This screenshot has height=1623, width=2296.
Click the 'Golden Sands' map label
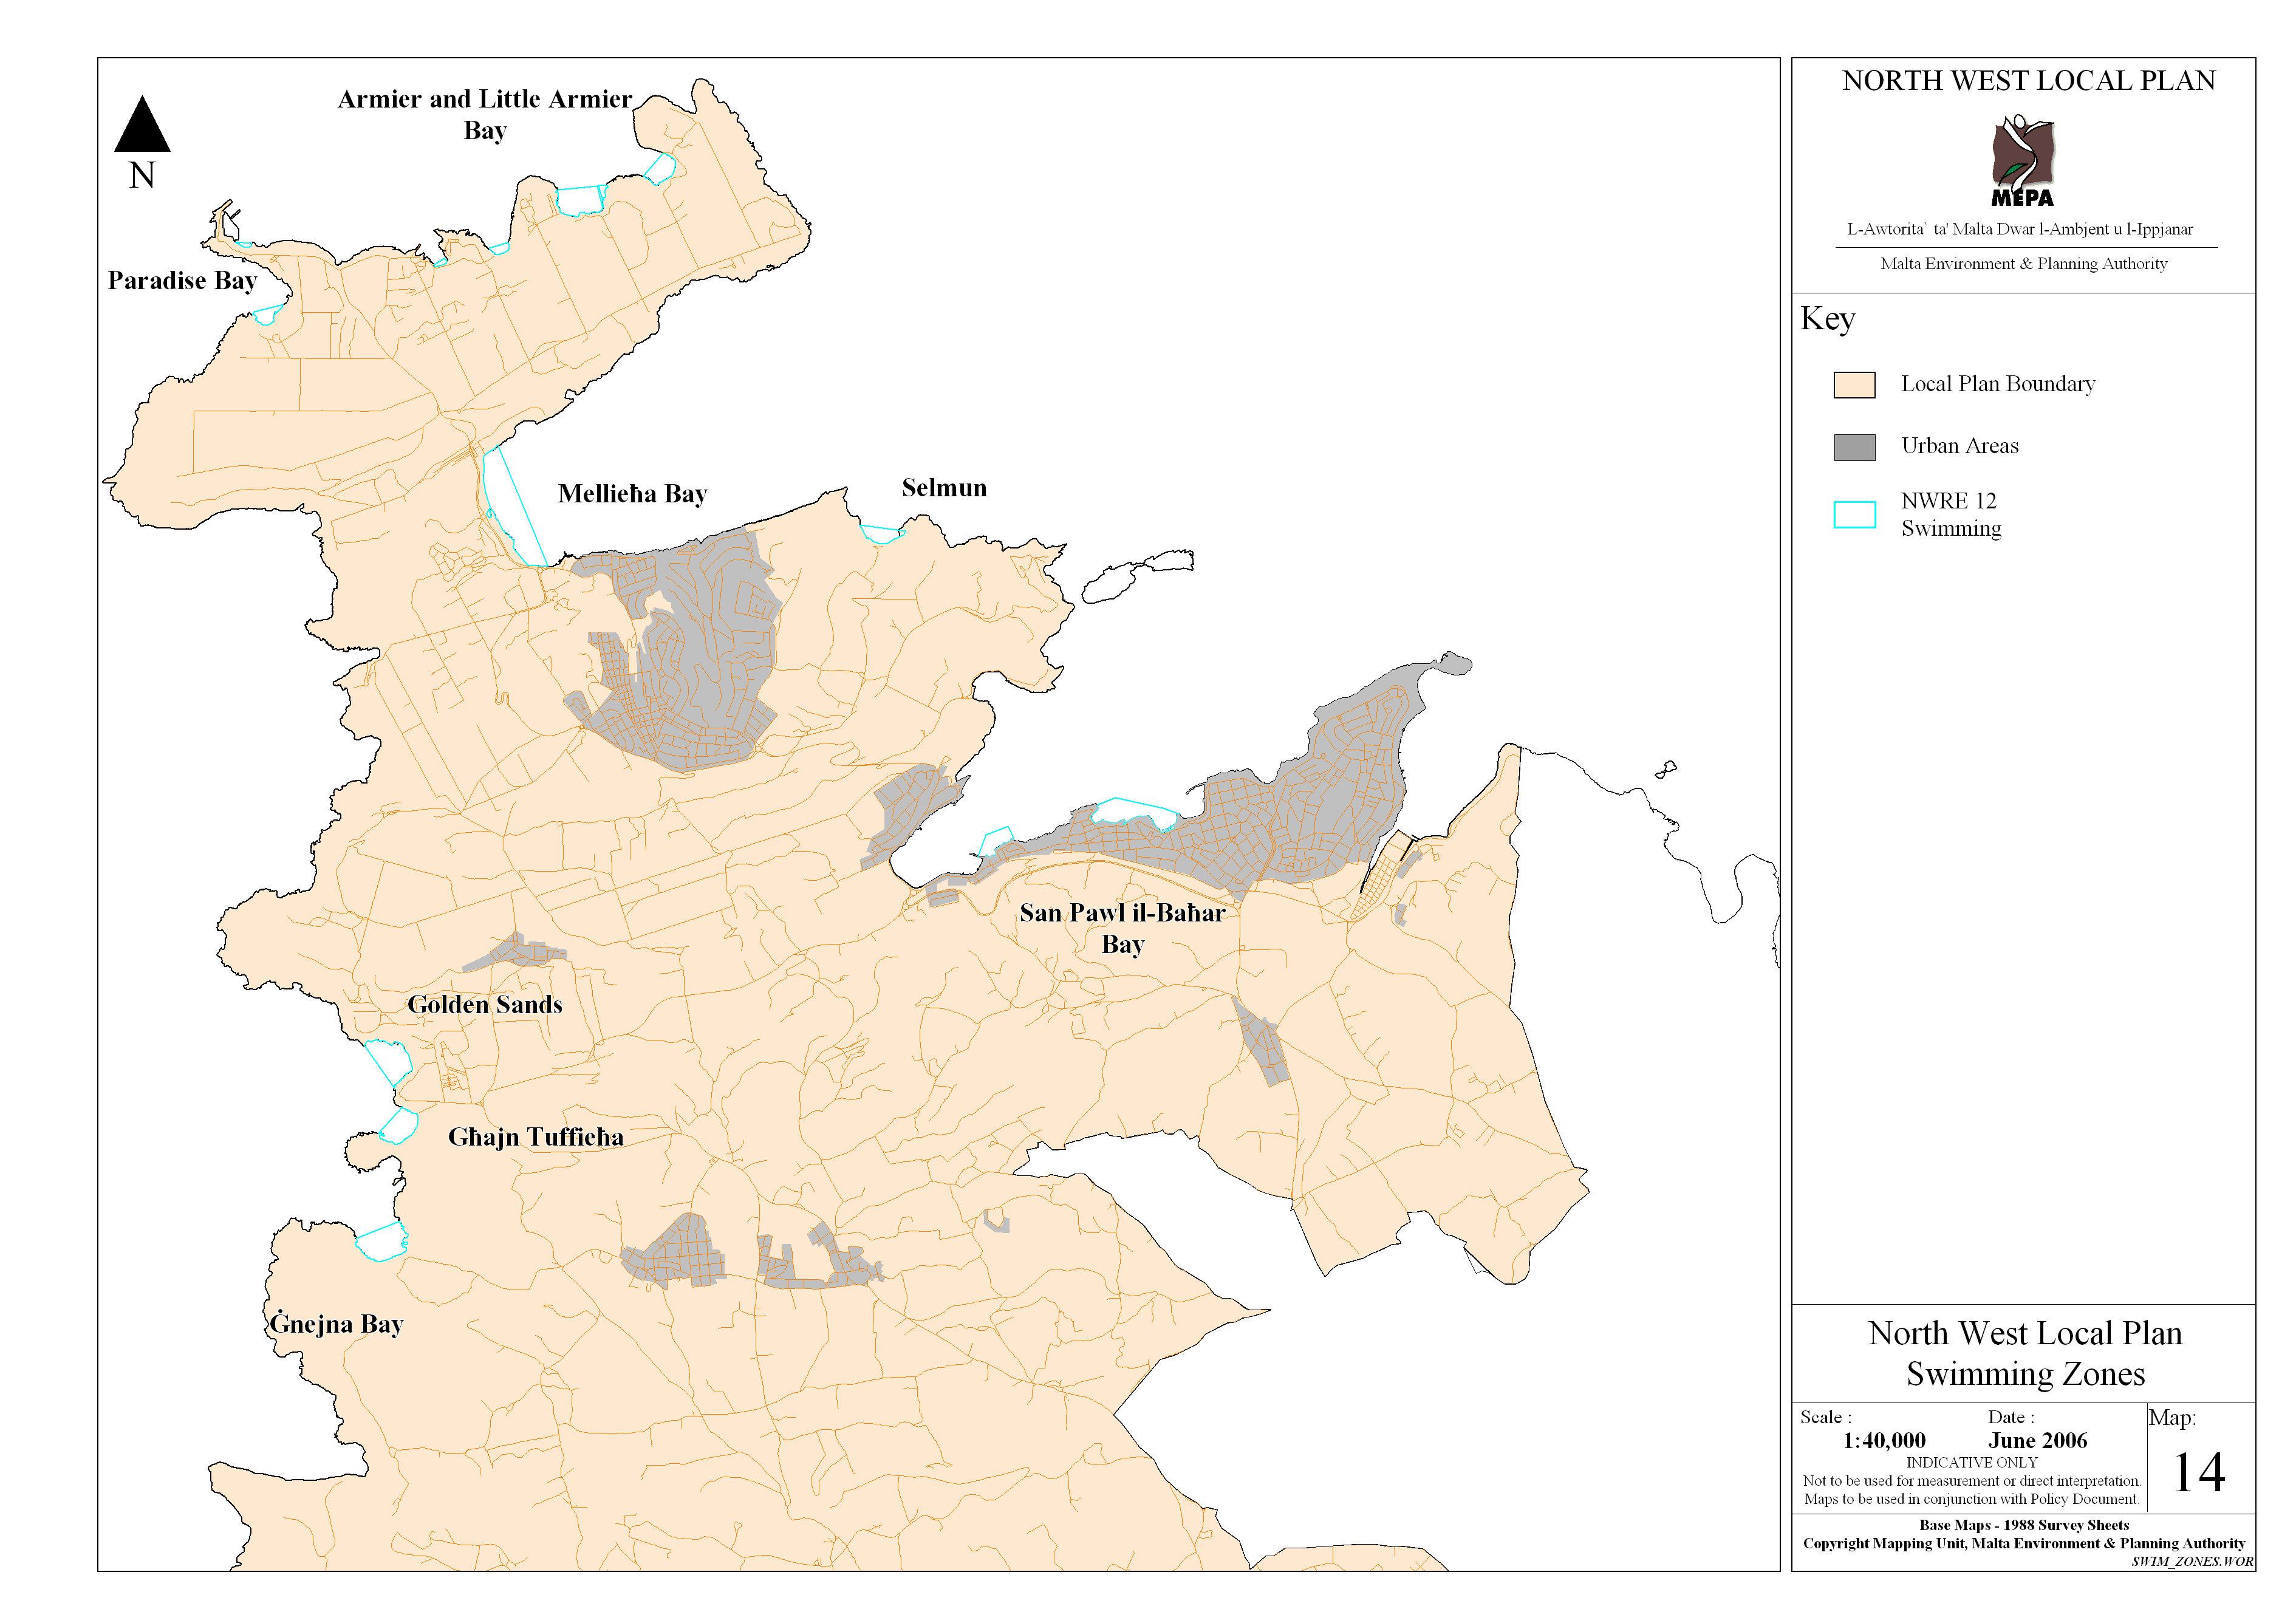pyautogui.click(x=484, y=1005)
